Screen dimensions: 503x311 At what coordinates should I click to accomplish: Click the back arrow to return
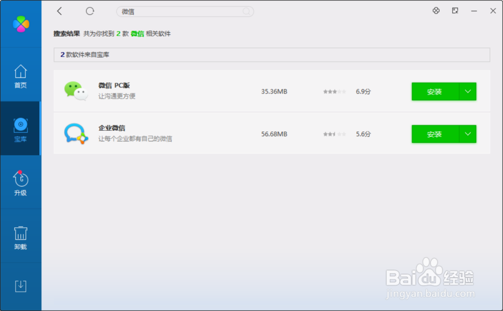pos(59,11)
